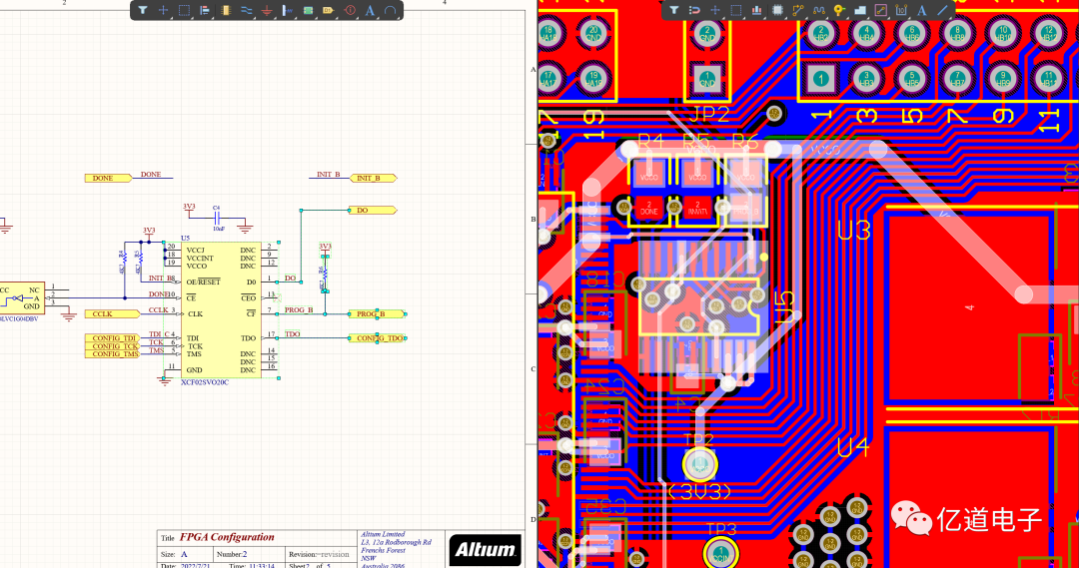Select the PCB Place Component chip tool
1079x568 pixels.
(x=777, y=10)
